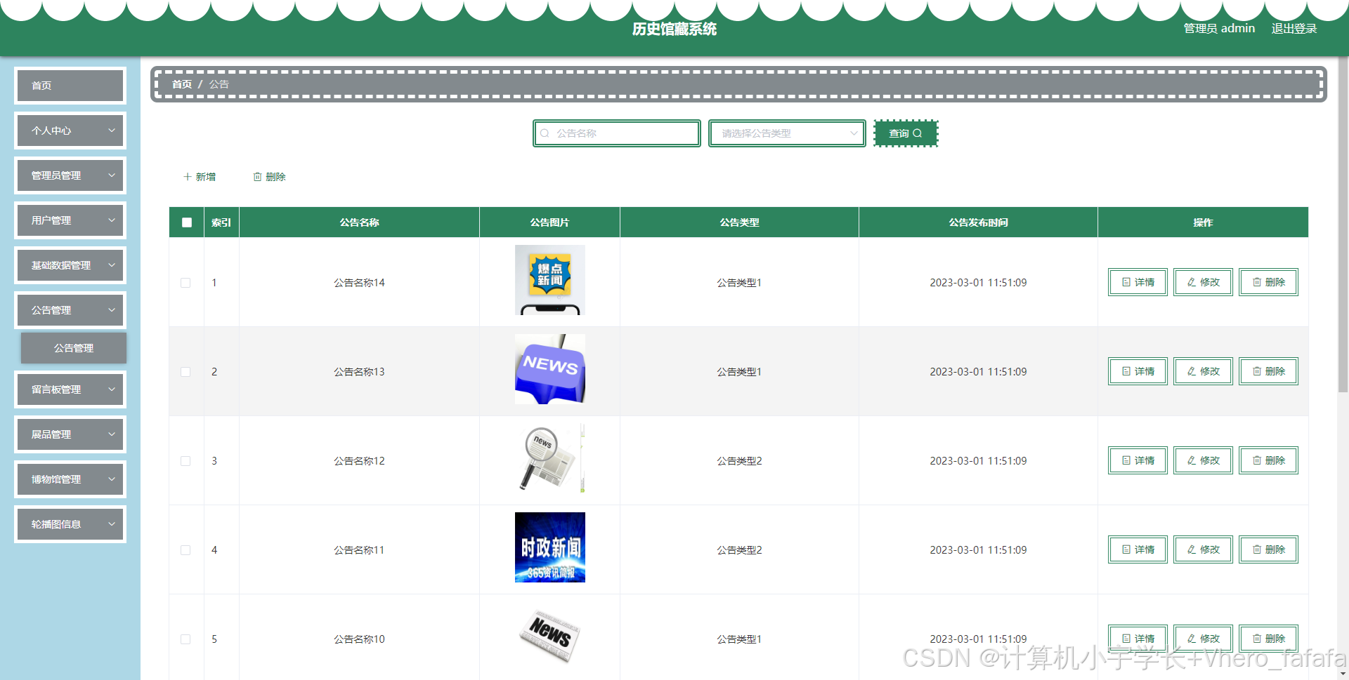The height and width of the screenshot is (680, 1349).
Task: Click the 索引 column header
Action: coord(221,222)
